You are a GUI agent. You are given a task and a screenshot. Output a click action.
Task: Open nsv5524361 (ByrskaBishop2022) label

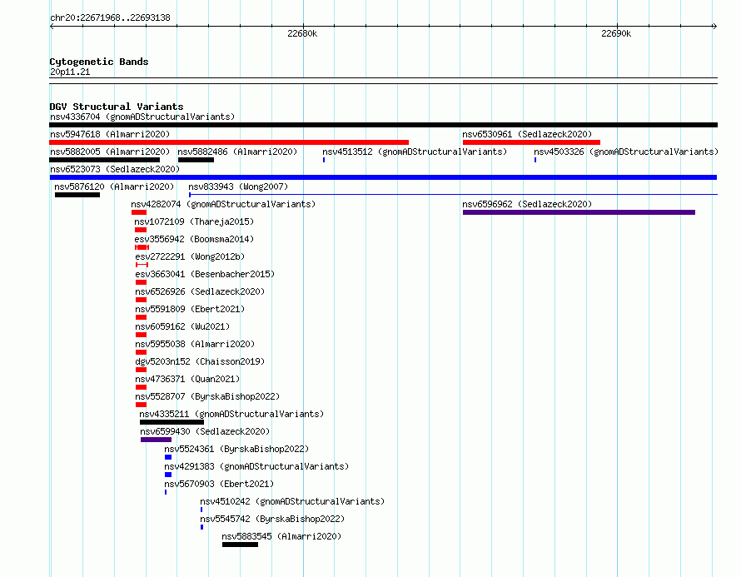click(236, 449)
